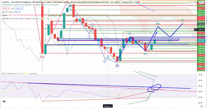Screen dimensions: 207x109
Task: Click the 2404.55 red price label
Action: (201, 44)
